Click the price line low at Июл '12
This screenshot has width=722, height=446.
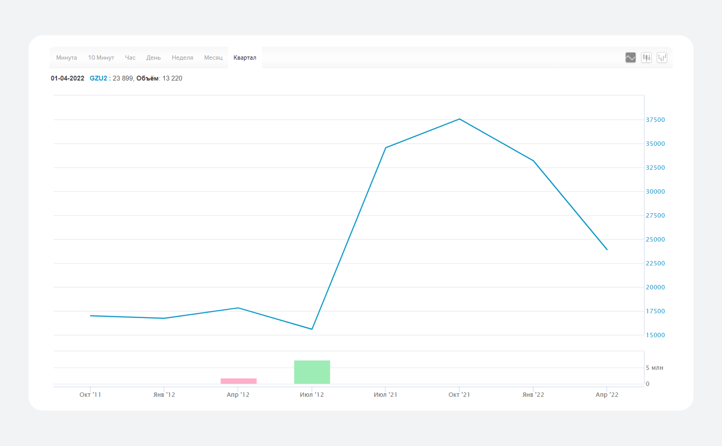(x=312, y=329)
